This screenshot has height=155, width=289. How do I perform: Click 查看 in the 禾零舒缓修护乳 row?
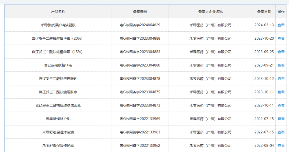[x=281, y=119]
